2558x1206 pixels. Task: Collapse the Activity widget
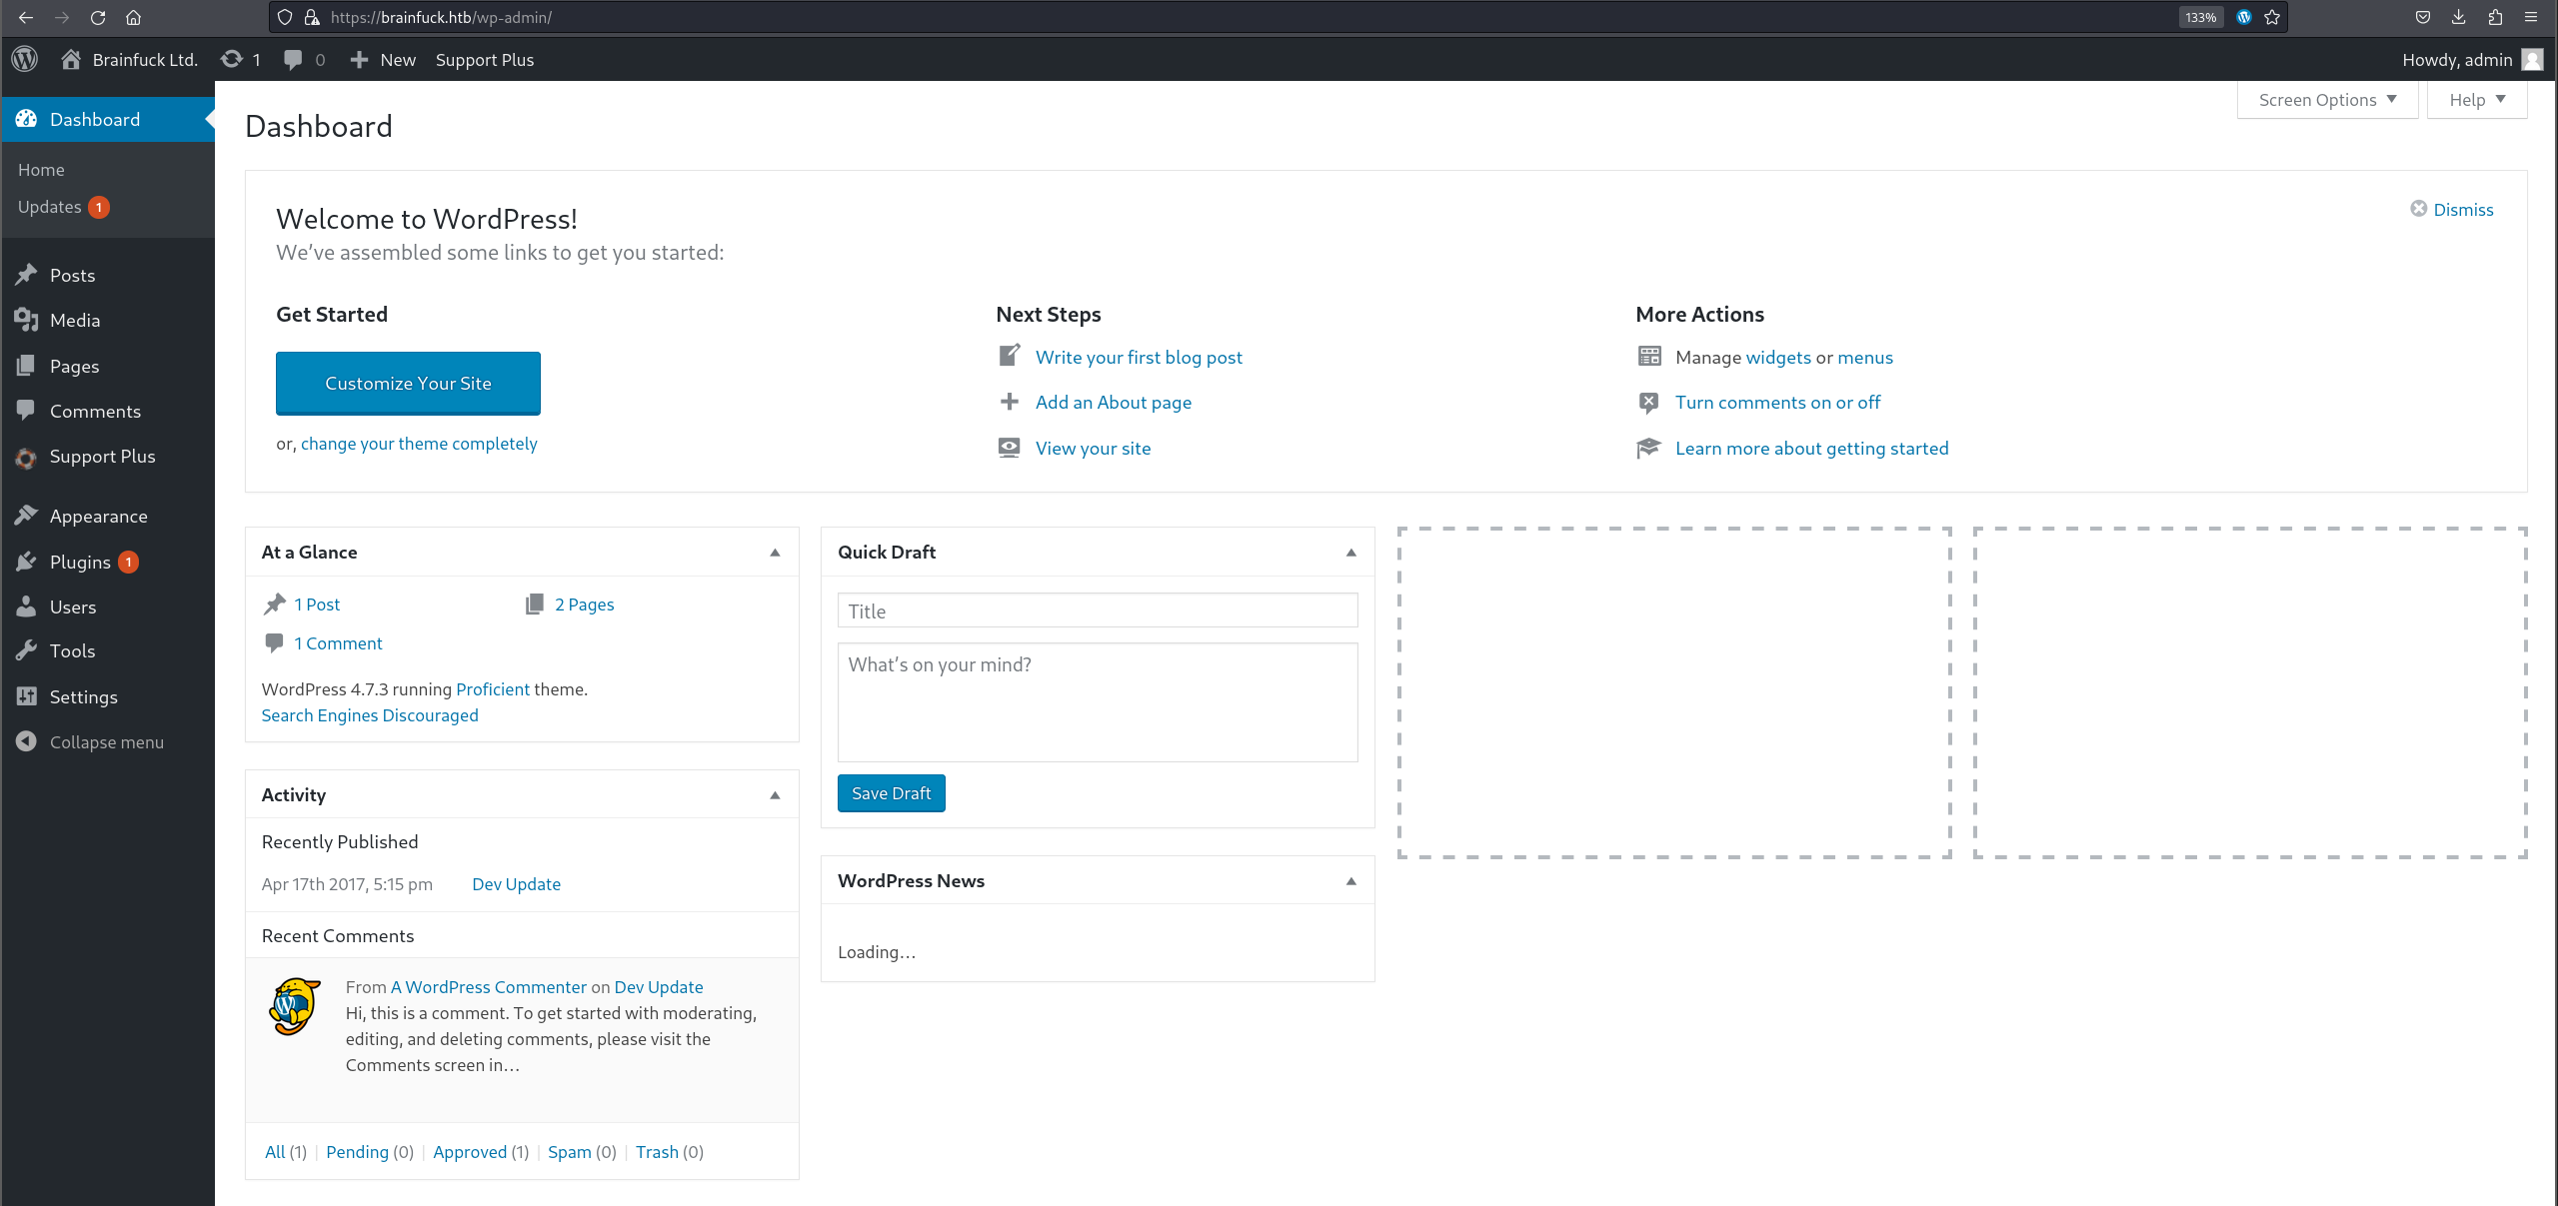(x=775, y=795)
